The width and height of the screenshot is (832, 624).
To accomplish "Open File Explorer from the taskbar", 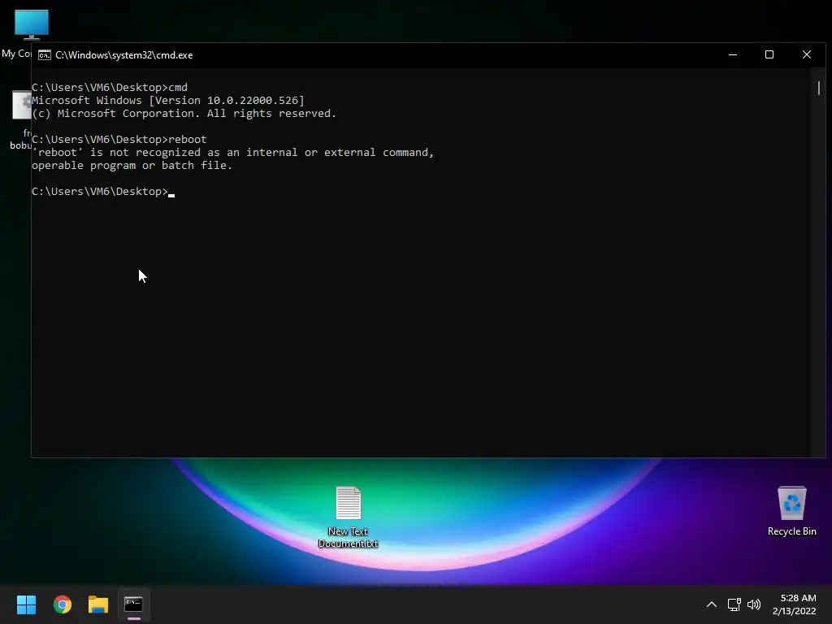I will (98, 604).
